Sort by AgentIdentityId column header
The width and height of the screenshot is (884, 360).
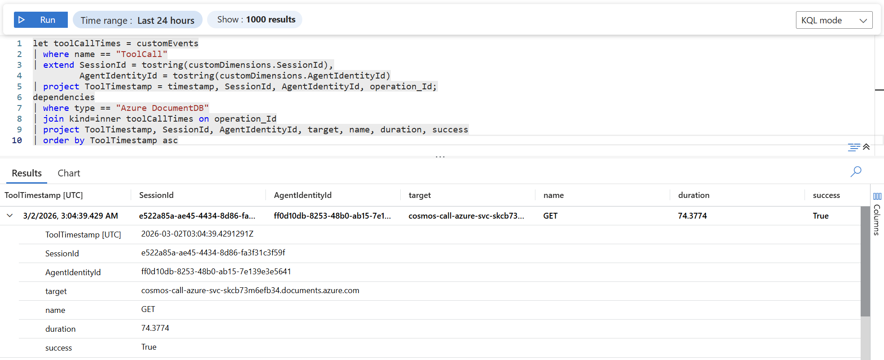(x=303, y=195)
